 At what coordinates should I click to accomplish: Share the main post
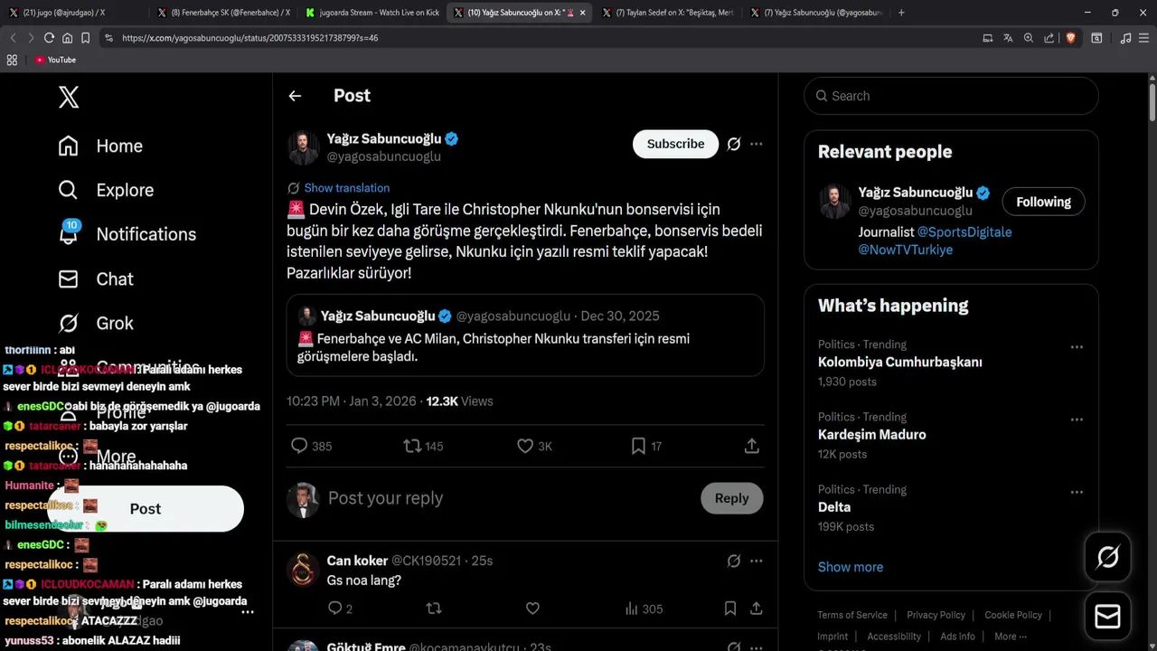(751, 446)
